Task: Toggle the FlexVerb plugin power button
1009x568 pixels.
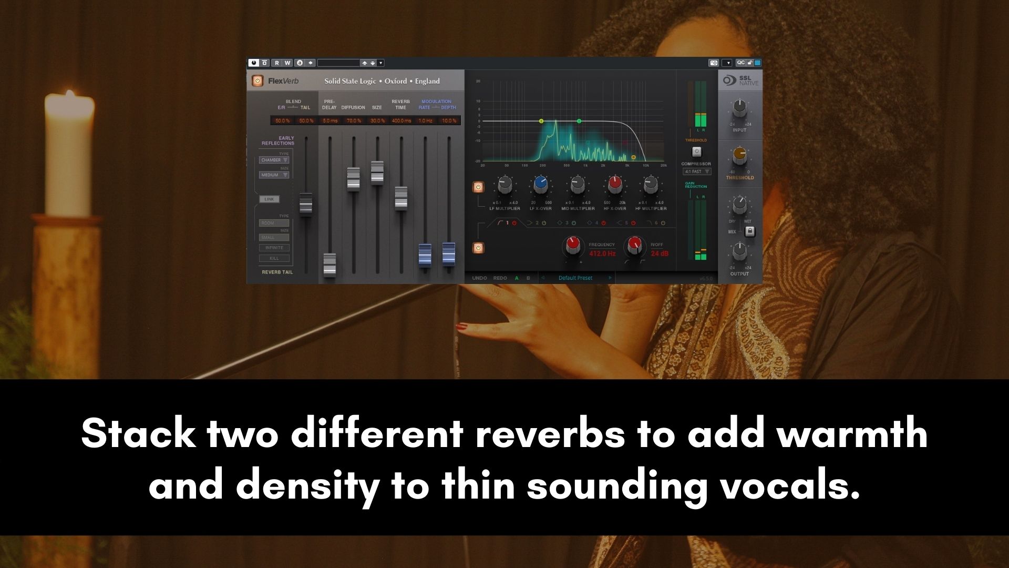Action: [257, 81]
